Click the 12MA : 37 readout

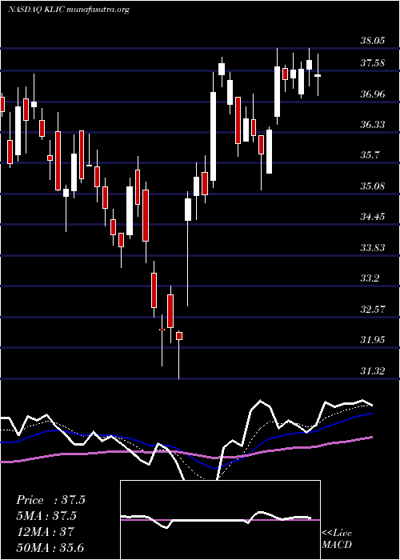point(45,532)
